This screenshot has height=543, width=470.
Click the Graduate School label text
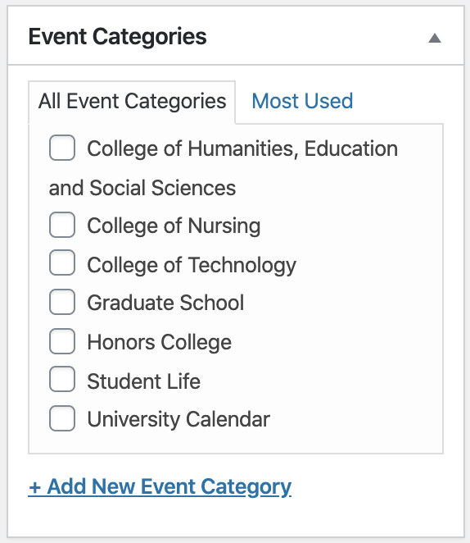165,303
